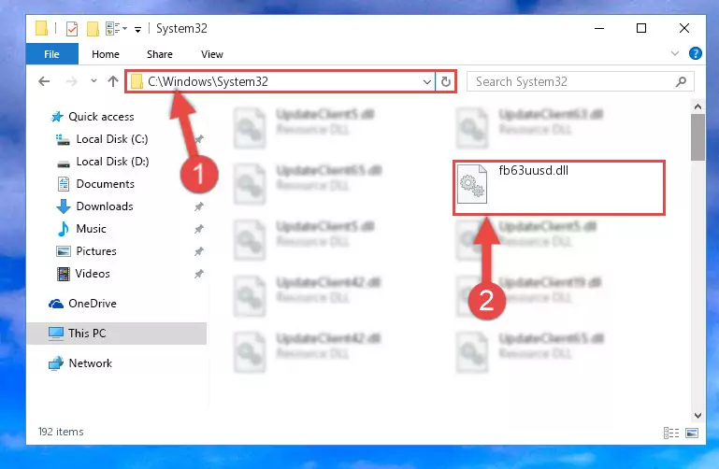Close the System32 window
719x469 pixels.
(x=684, y=28)
